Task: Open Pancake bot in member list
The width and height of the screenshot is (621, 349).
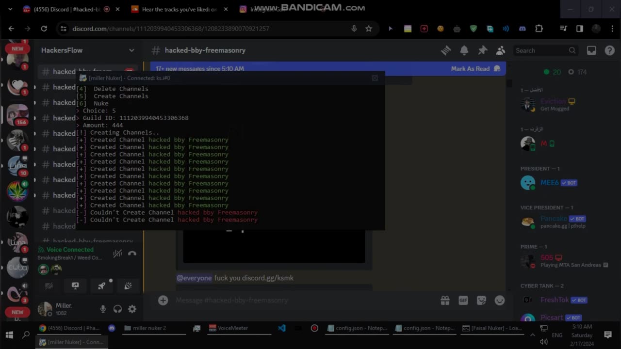Action: (562, 222)
